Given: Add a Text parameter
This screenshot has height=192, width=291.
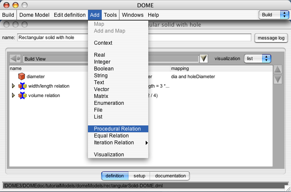Looking at the screenshot, I should pos(118,82).
